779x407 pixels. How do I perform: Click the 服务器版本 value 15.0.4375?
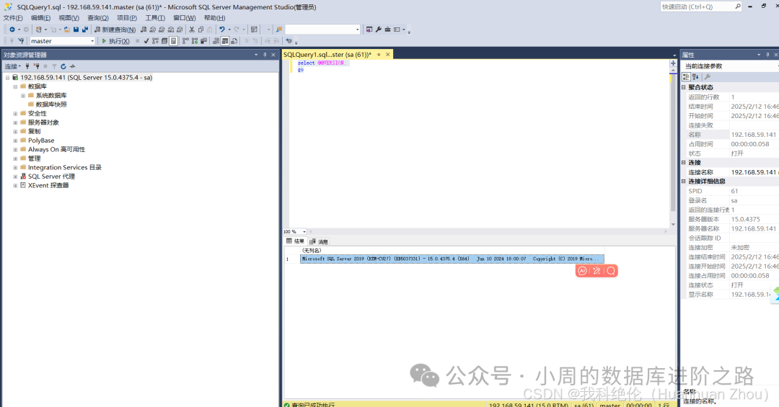pyautogui.click(x=745, y=220)
